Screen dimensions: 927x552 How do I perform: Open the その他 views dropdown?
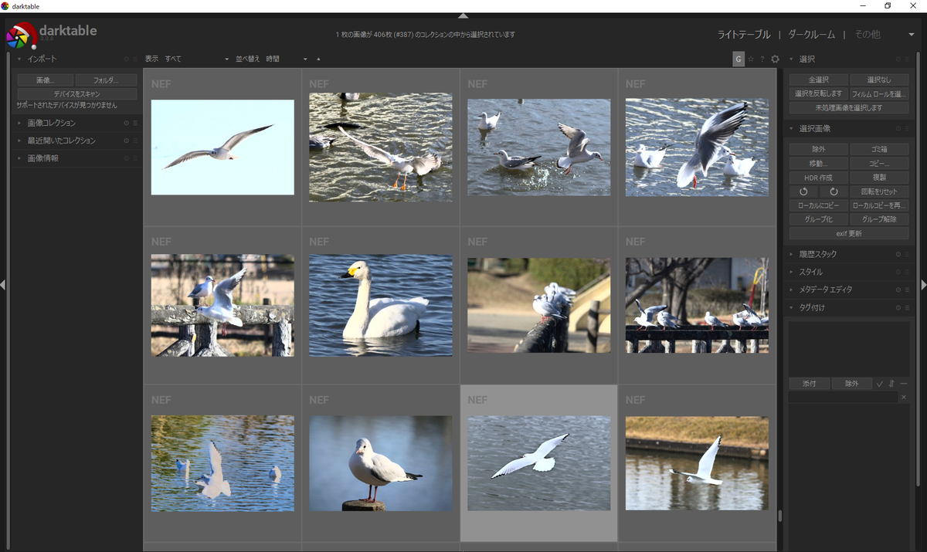pyautogui.click(x=883, y=35)
